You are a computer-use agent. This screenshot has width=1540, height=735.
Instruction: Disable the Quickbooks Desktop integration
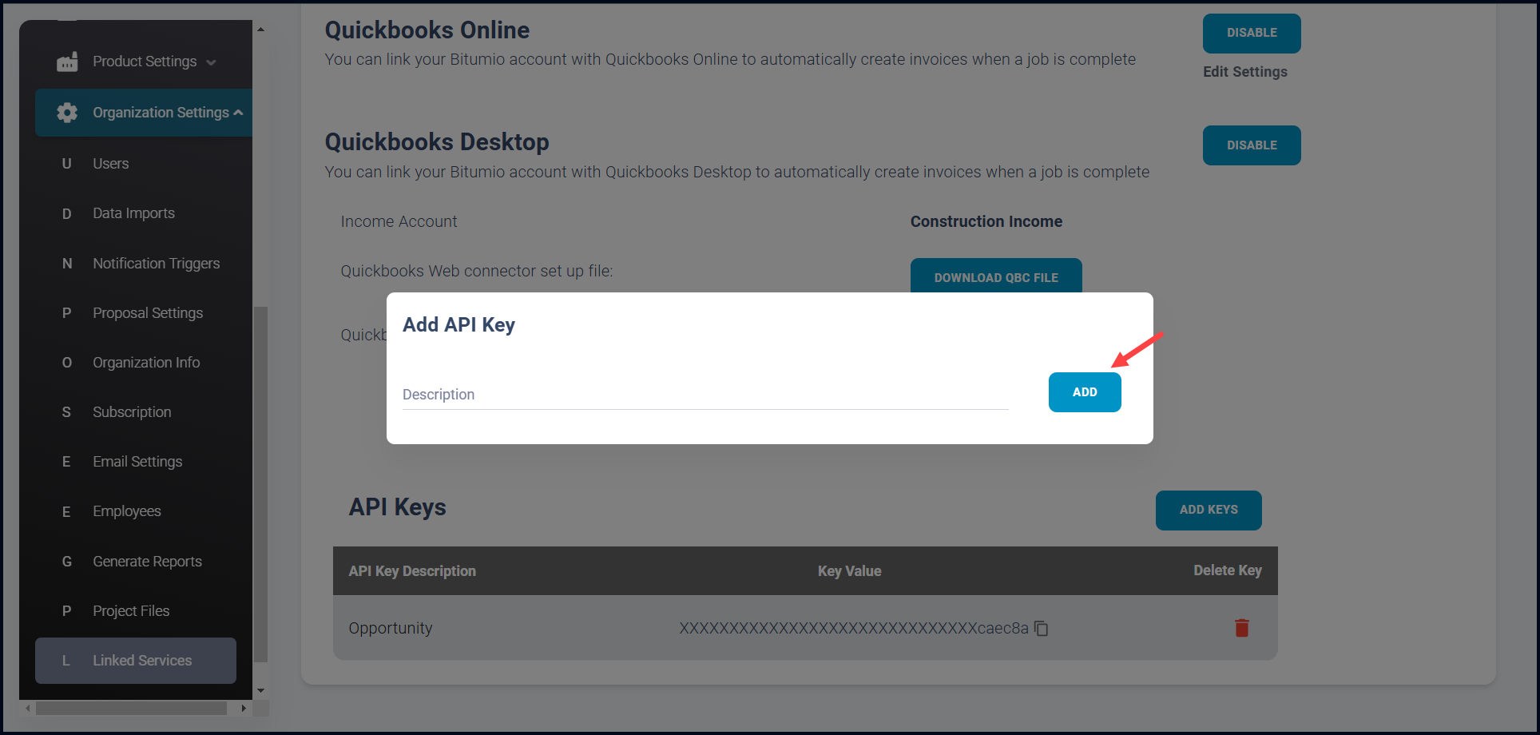(x=1252, y=145)
